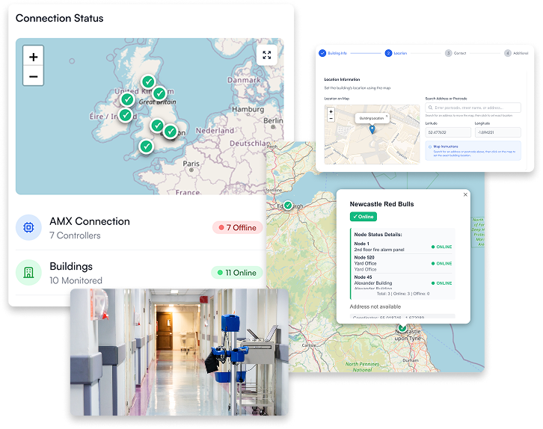Select the Edinburgh map marker
Screen dimensions: 543x429
(287, 204)
